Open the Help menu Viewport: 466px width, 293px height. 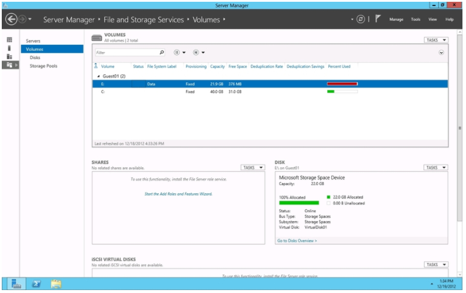[x=449, y=19]
